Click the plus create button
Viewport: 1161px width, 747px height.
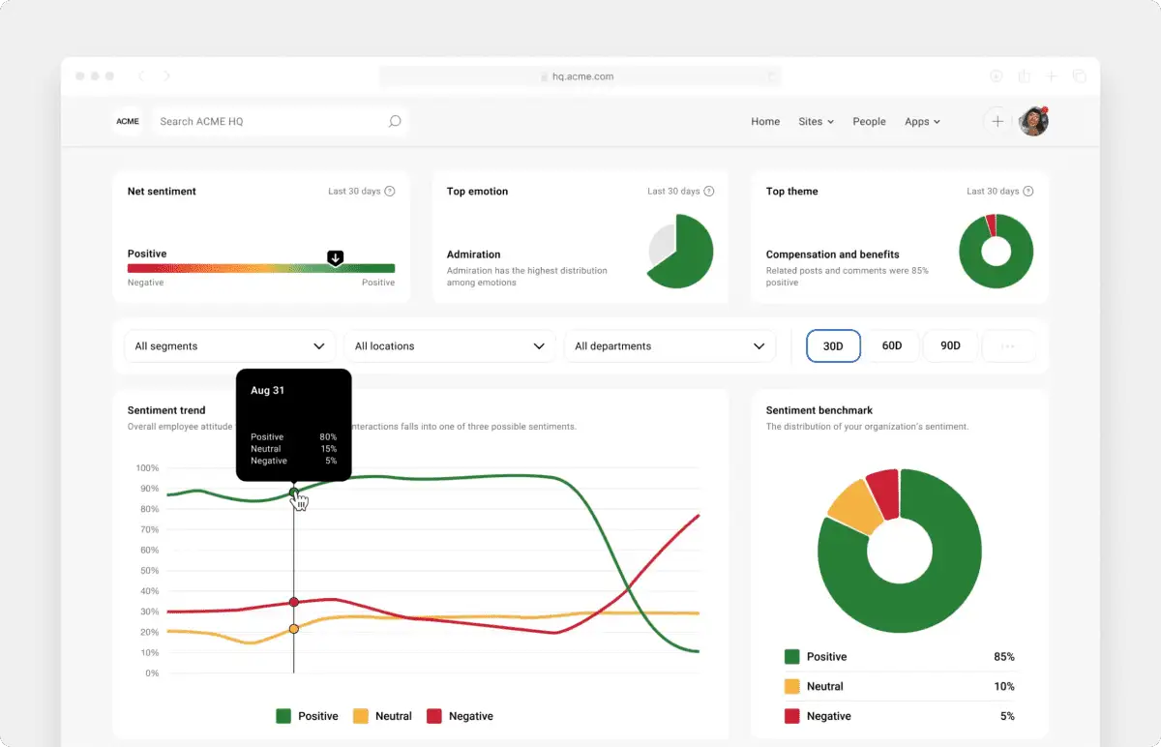997,121
